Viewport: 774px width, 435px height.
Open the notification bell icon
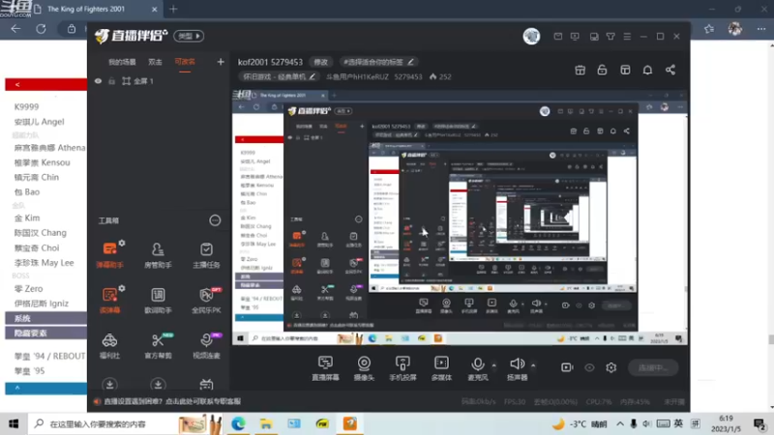tap(647, 70)
